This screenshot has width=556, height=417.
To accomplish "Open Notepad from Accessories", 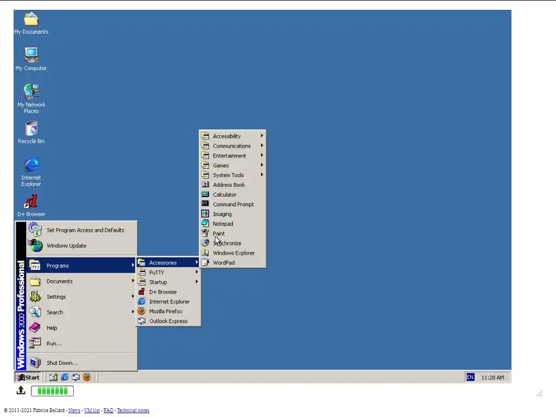I will 232,224.
